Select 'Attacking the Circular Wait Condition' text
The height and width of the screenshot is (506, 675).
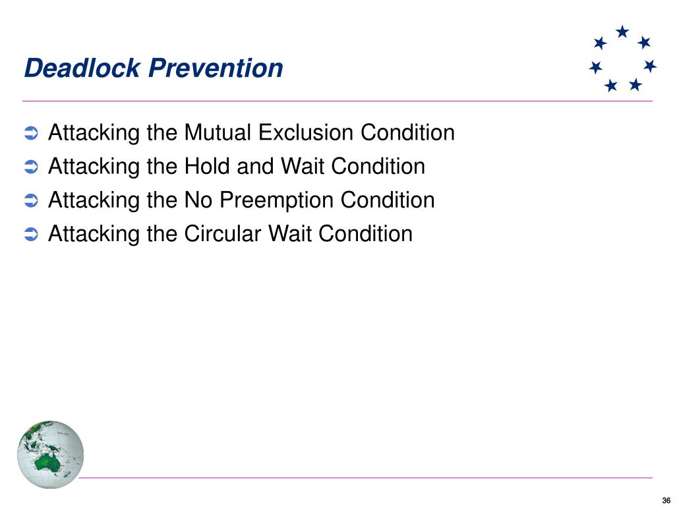[230, 234]
